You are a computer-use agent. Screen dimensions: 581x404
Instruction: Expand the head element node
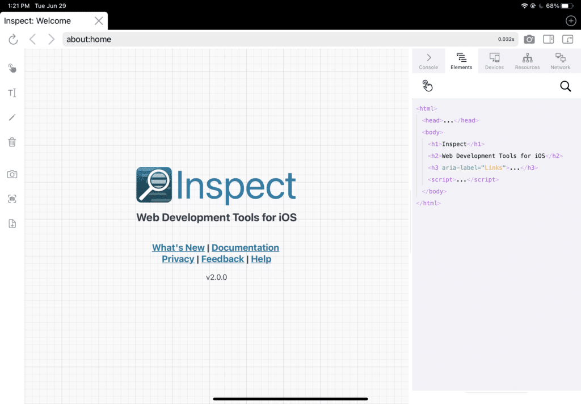coord(450,120)
